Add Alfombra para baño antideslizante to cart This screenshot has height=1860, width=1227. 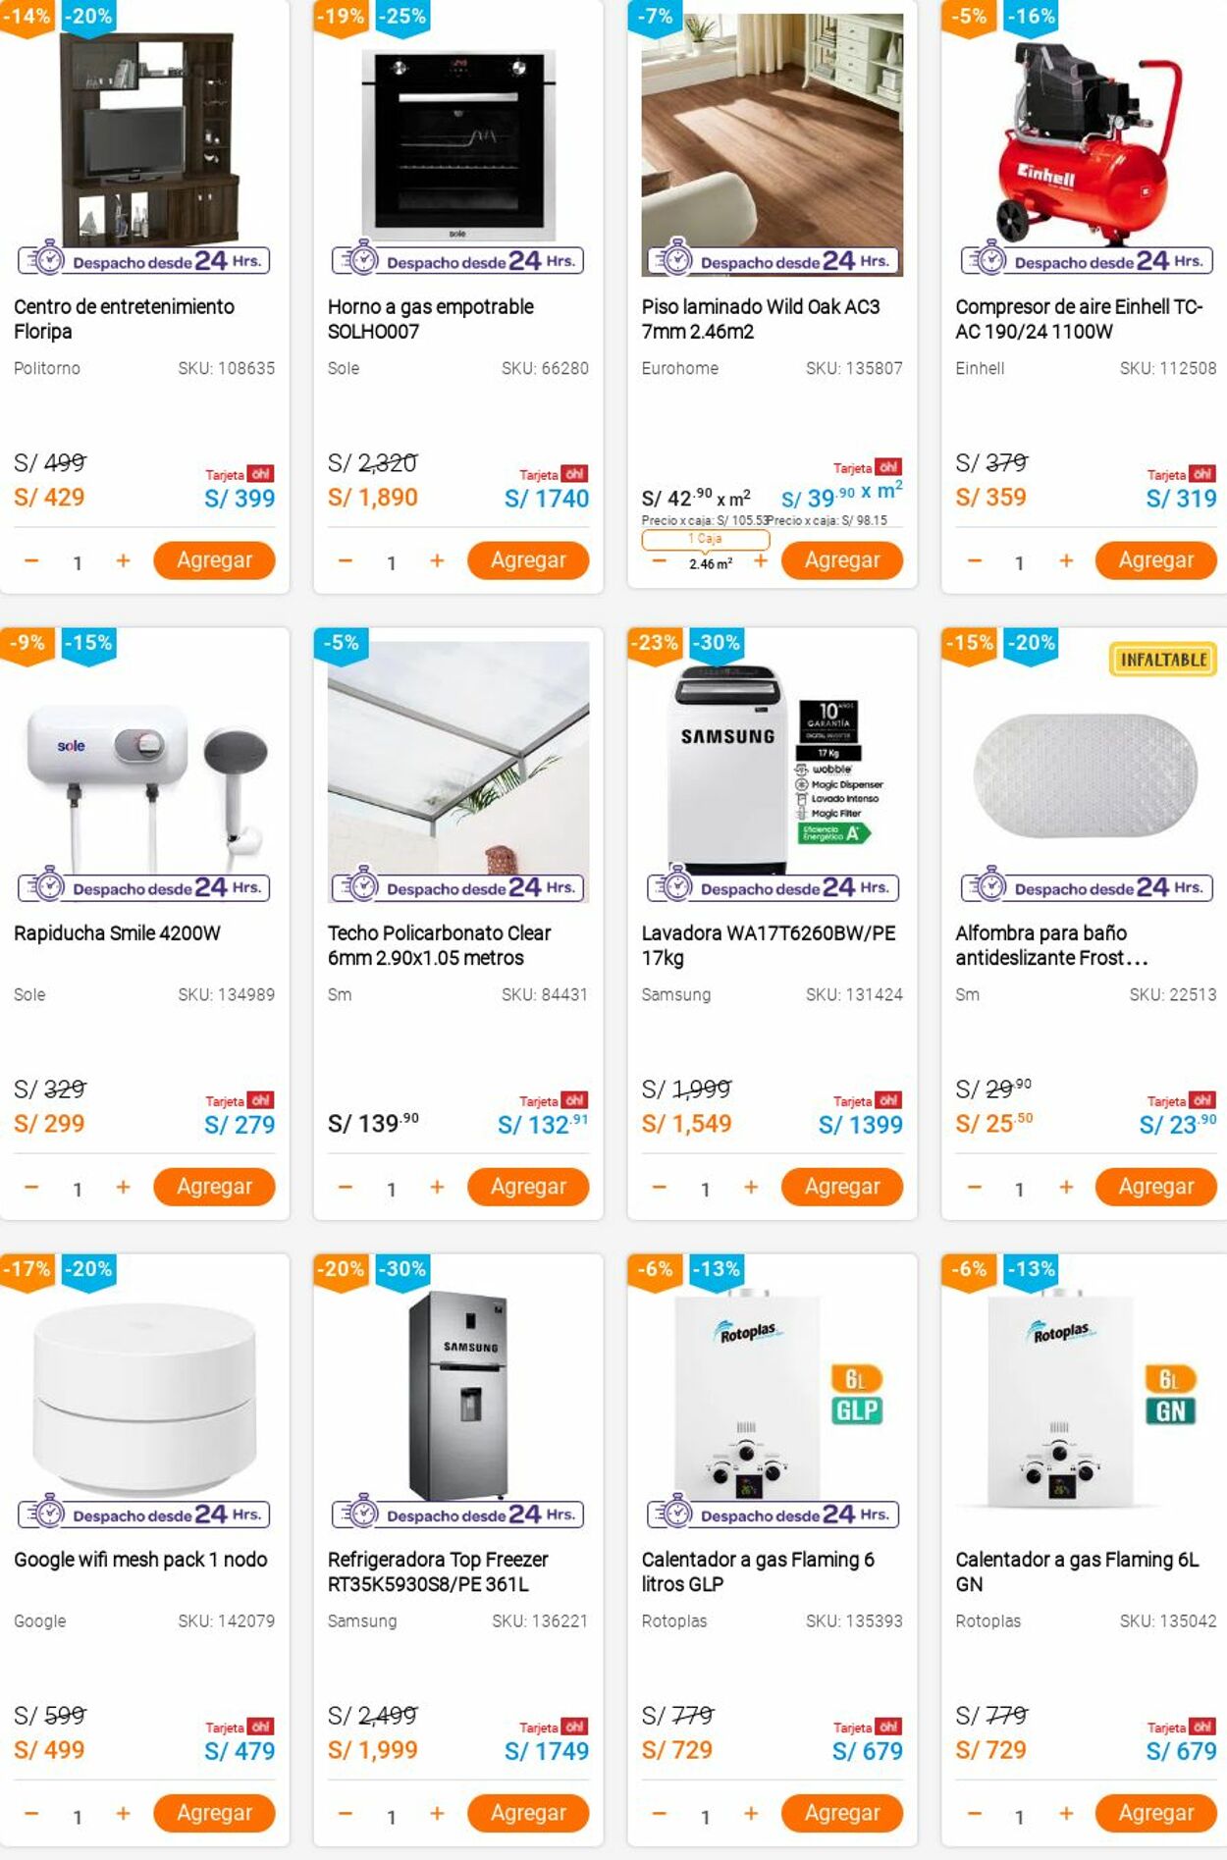[x=1155, y=1187]
